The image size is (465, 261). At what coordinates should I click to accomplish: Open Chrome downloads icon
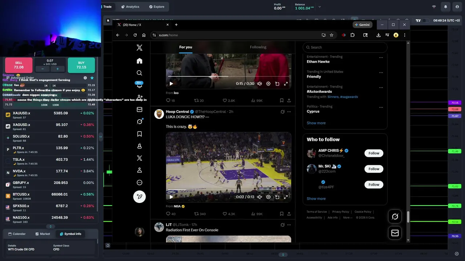pos(378,35)
